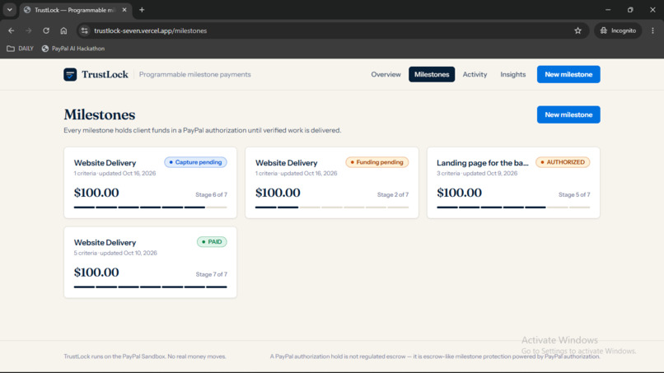Click the AUTHORIZED status badge
664x373 pixels.
pyautogui.click(x=563, y=162)
